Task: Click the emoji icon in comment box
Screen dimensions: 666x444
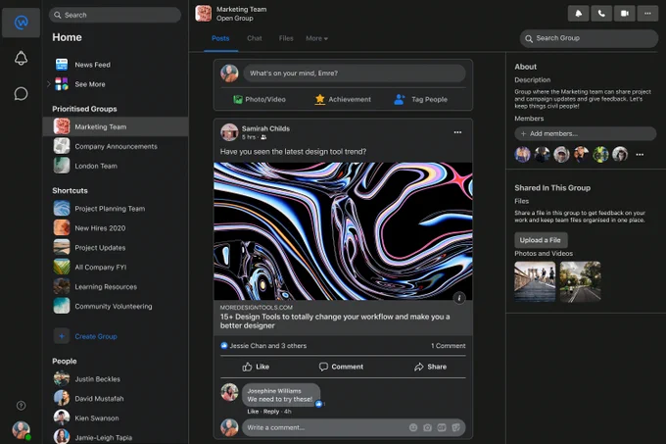Action: point(413,427)
